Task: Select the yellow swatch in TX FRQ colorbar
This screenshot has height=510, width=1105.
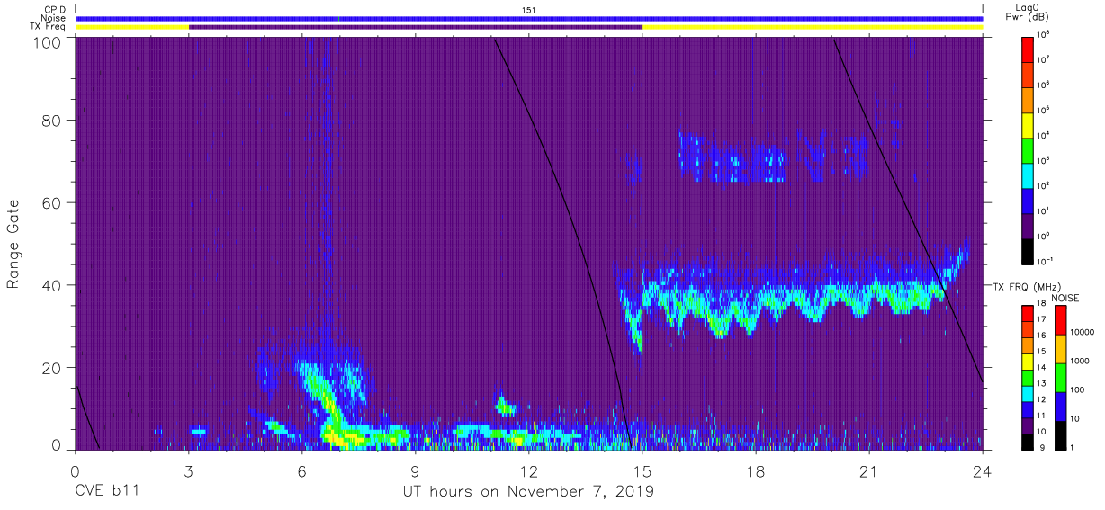Action: click(x=1029, y=363)
